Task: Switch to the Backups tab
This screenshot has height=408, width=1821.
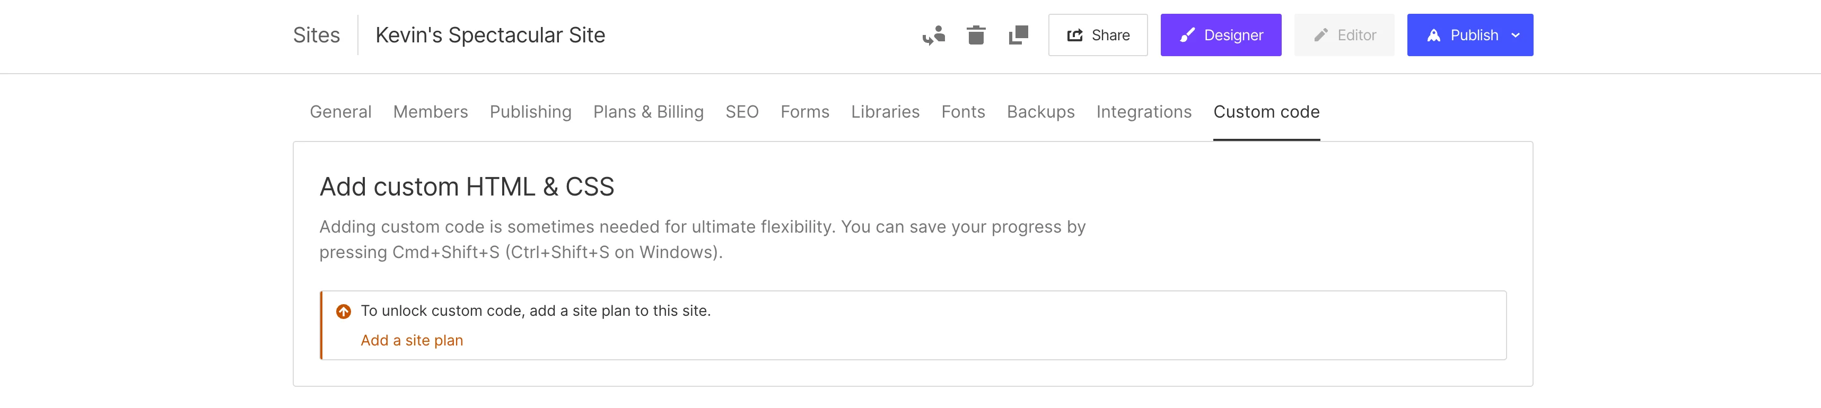Action: pyautogui.click(x=1040, y=111)
